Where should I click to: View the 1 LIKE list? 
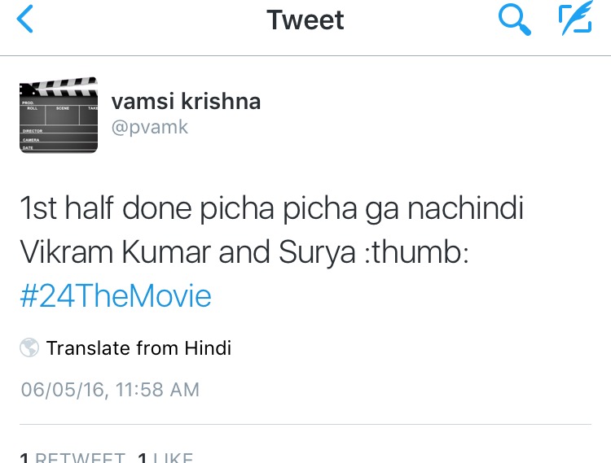pos(165,458)
